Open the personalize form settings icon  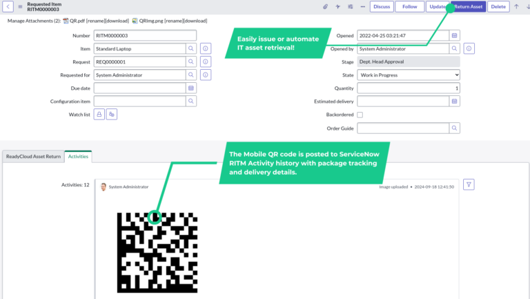click(350, 6)
